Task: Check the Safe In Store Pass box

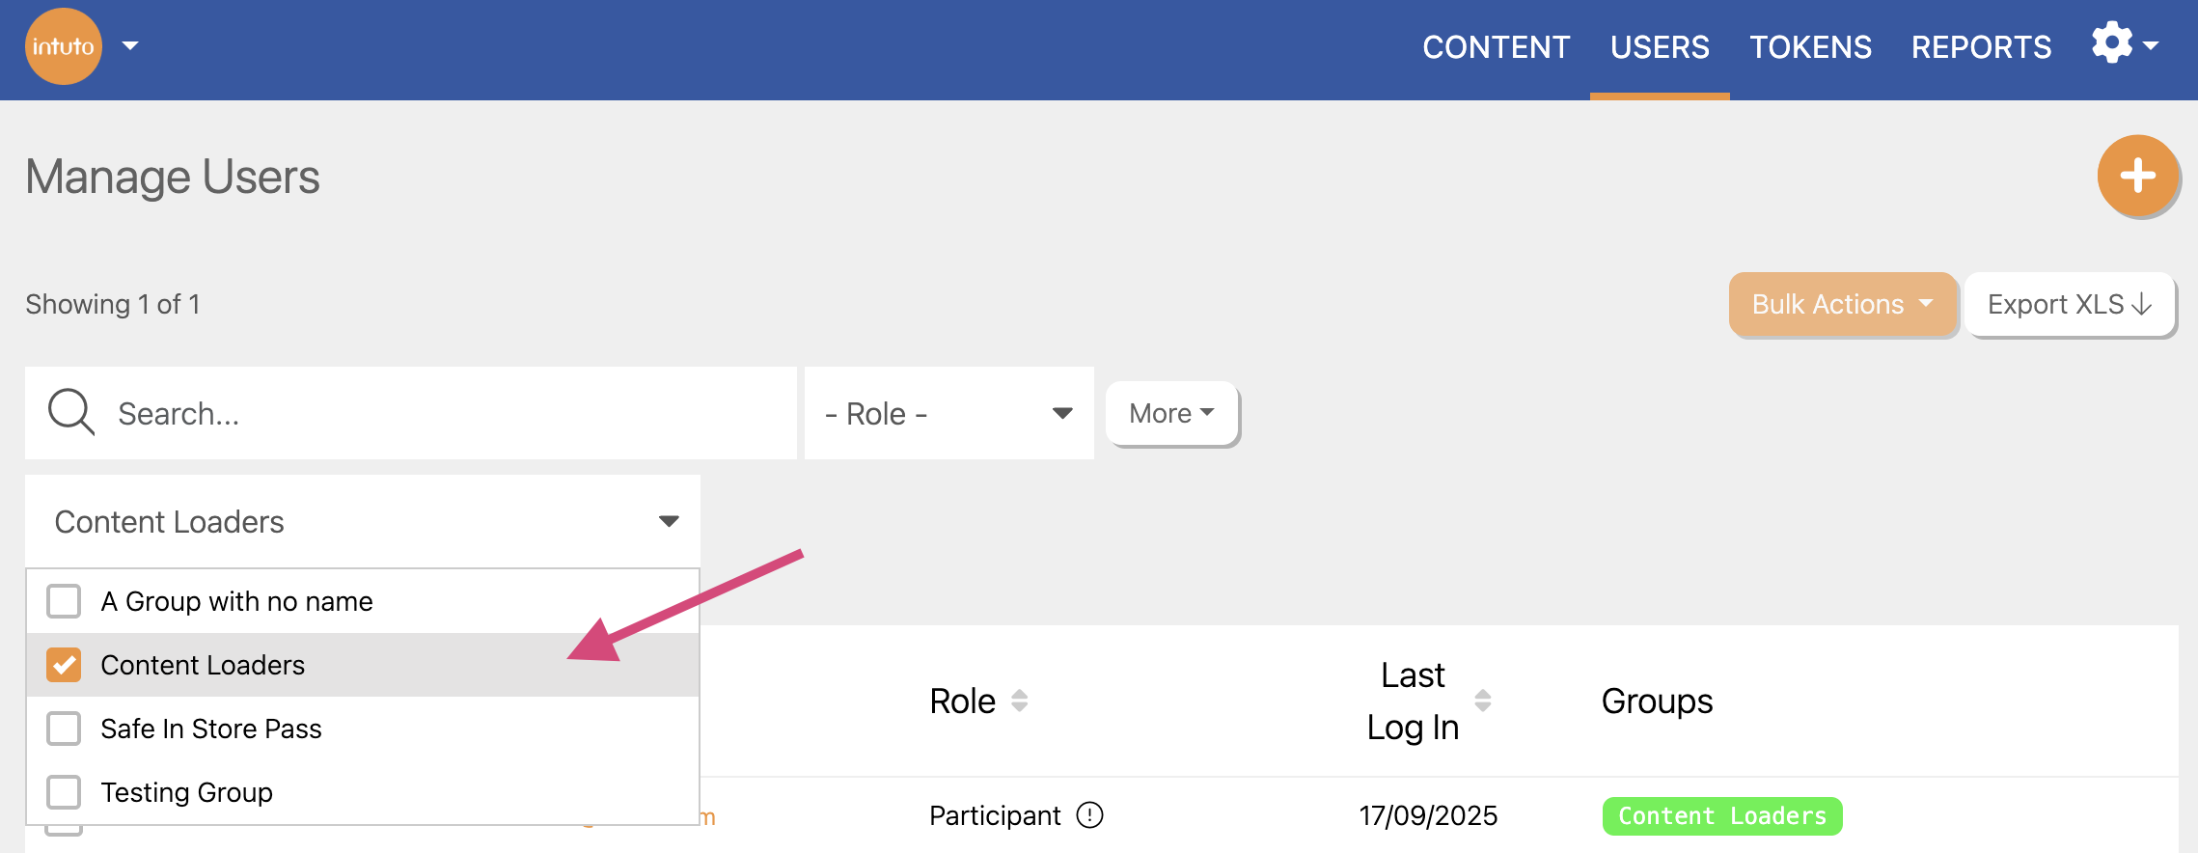Action: (64, 729)
